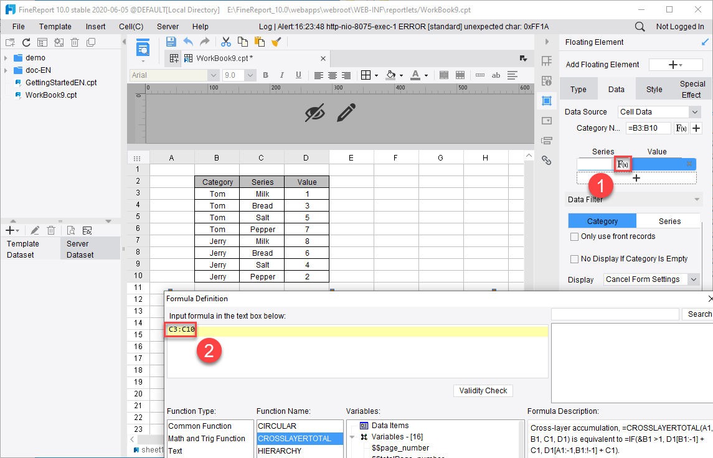The width and height of the screenshot is (713, 458).
Task: Align cell text right
Action: tap(346, 75)
